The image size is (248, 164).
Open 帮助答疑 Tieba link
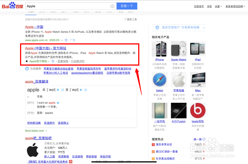coord(91,156)
